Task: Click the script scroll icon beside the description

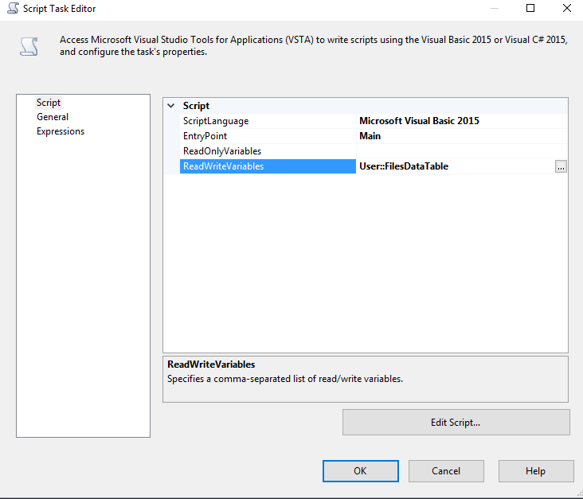Action: coord(29,46)
